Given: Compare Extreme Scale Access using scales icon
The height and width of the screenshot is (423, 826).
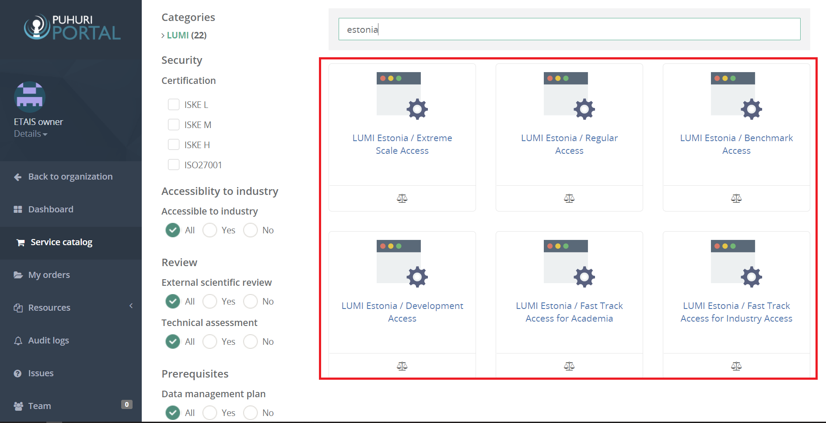Looking at the screenshot, I should (x=402, y=198).
